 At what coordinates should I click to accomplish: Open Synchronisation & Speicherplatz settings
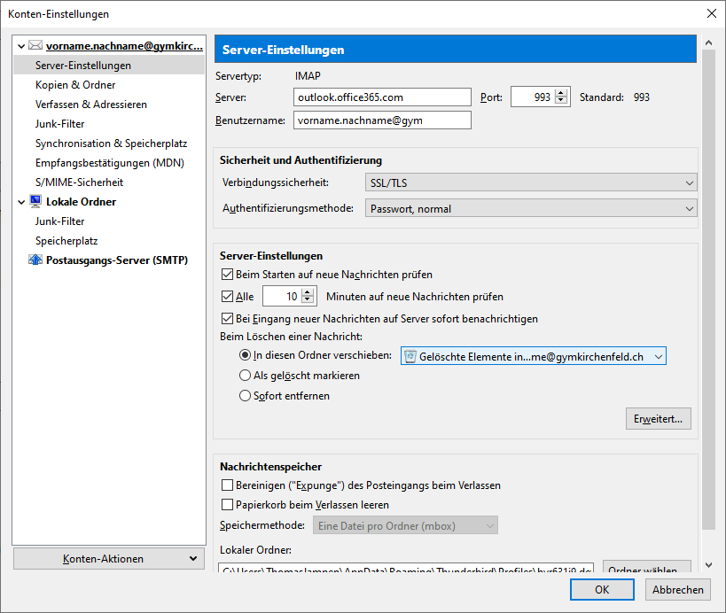point(111,143)
